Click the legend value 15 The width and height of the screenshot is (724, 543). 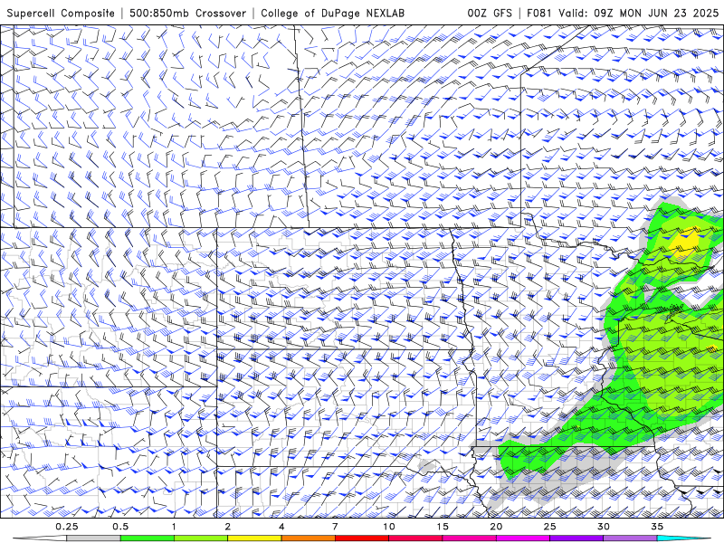click(x=443, y=527)
